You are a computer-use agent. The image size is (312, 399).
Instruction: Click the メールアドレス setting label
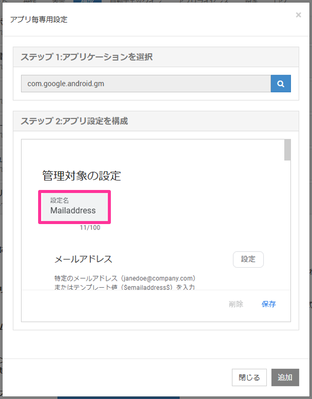(x=83, y=259)
